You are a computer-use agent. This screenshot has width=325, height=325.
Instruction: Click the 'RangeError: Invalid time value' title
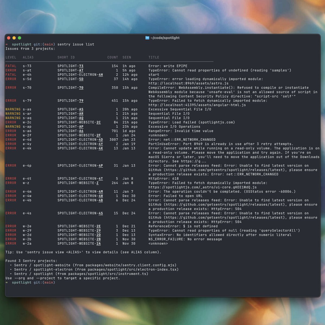click(181, 131)
